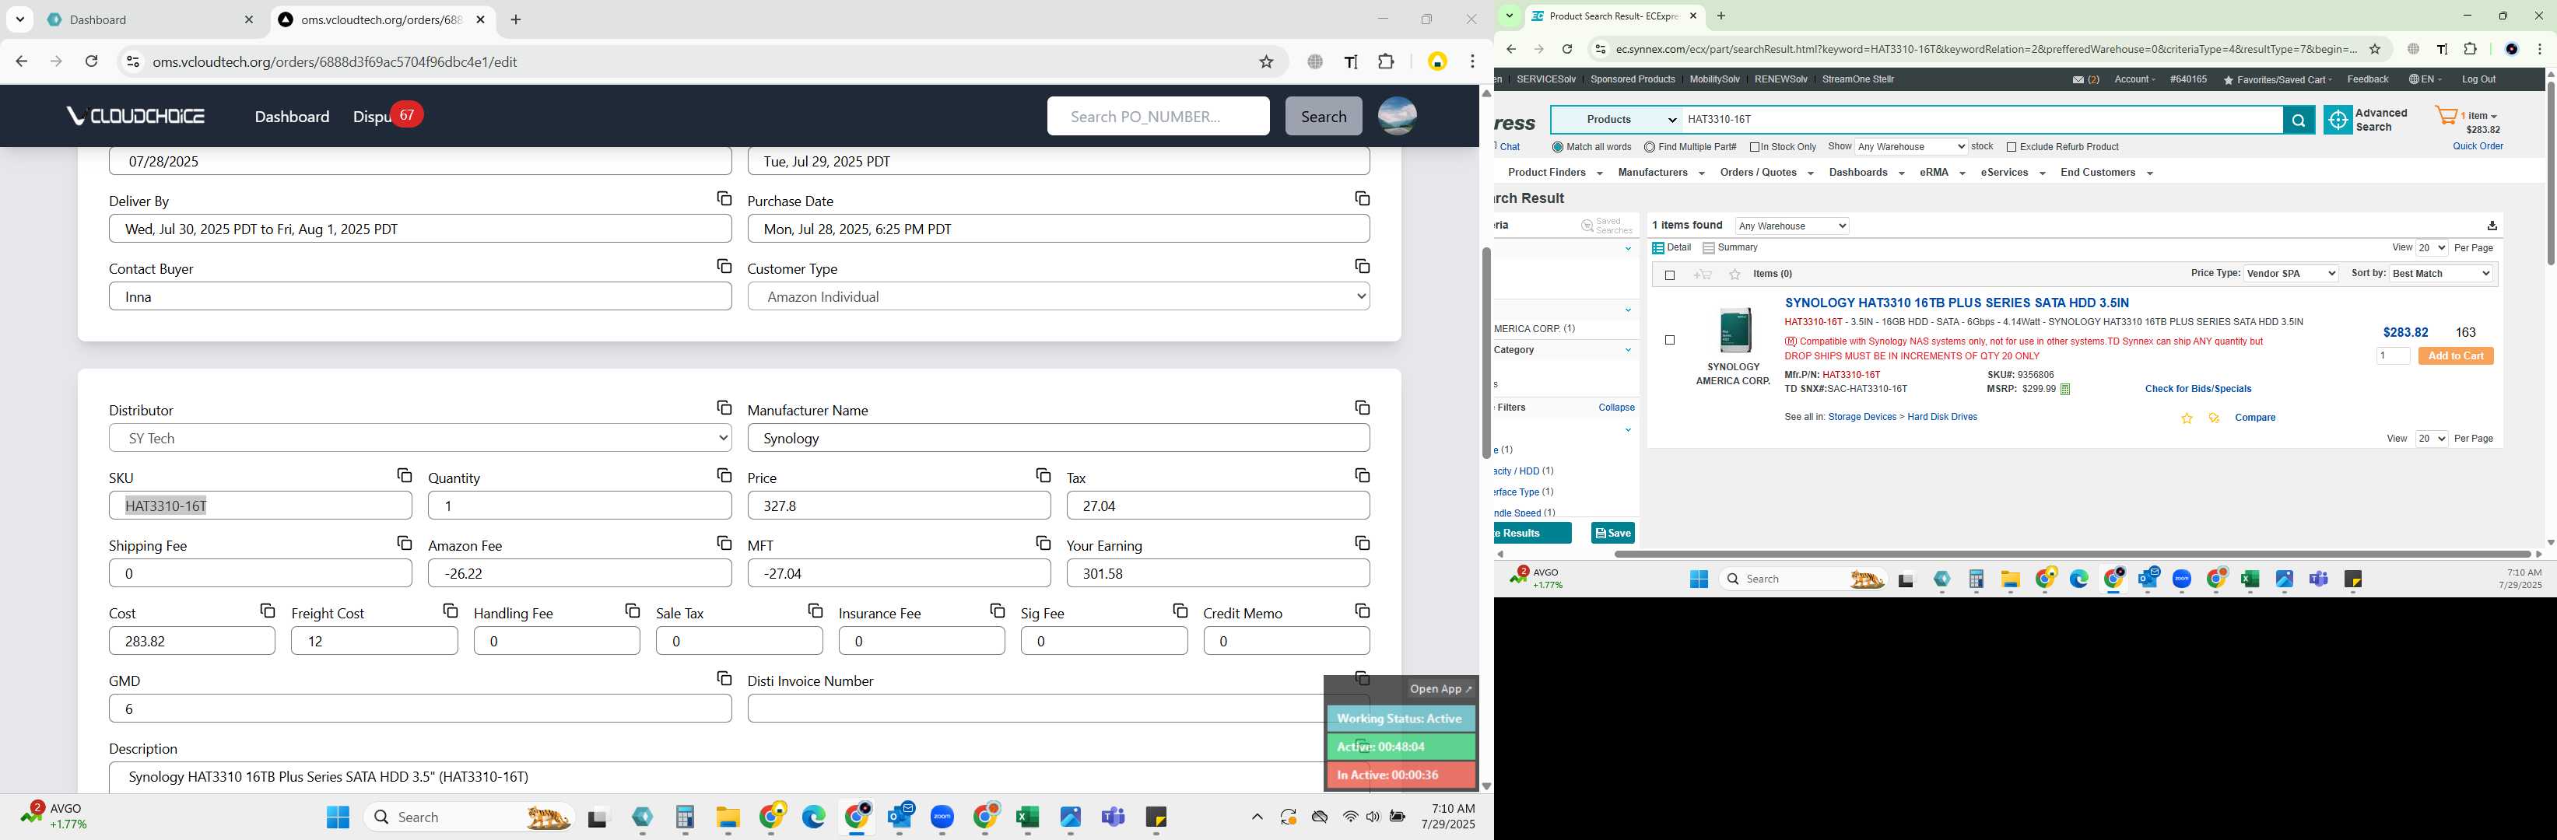The image size is (2557, 840).
Task: Download search results with export icon
Action: tap(2492, 226)
